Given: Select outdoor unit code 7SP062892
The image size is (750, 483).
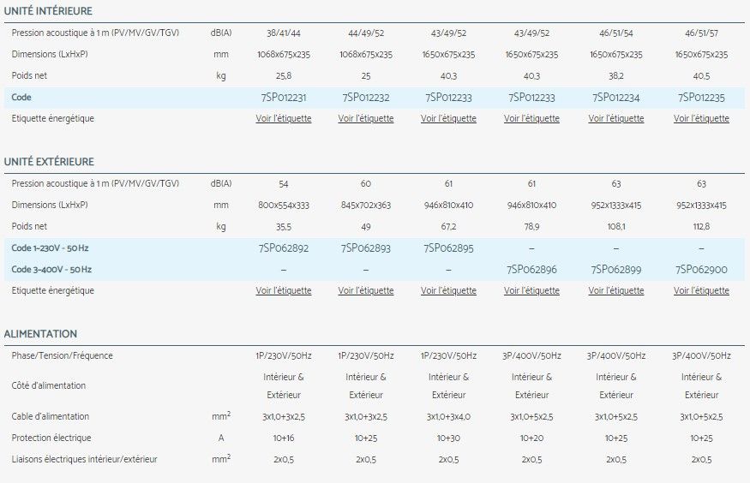Looking at the screenshot, I should (283, 248).
